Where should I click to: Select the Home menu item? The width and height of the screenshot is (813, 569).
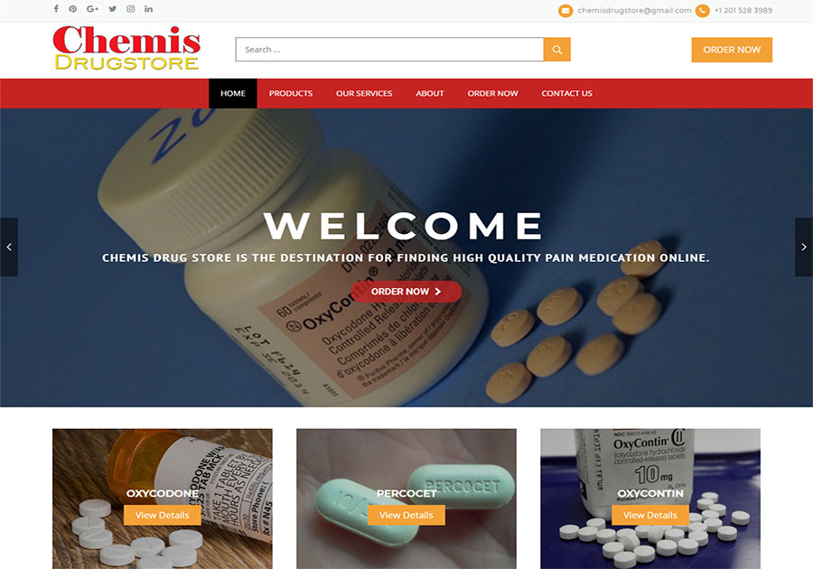pos(233,93)
